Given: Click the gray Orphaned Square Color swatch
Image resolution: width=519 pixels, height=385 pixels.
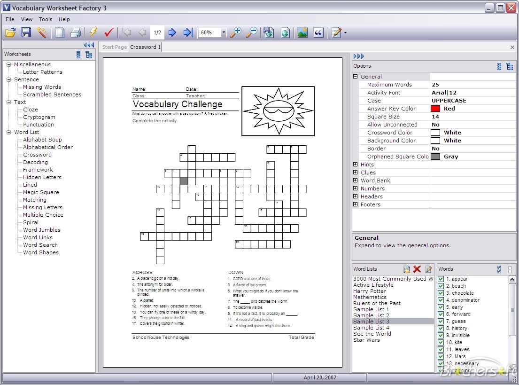Looking at the screenshot, I should (x=435, y=157).
